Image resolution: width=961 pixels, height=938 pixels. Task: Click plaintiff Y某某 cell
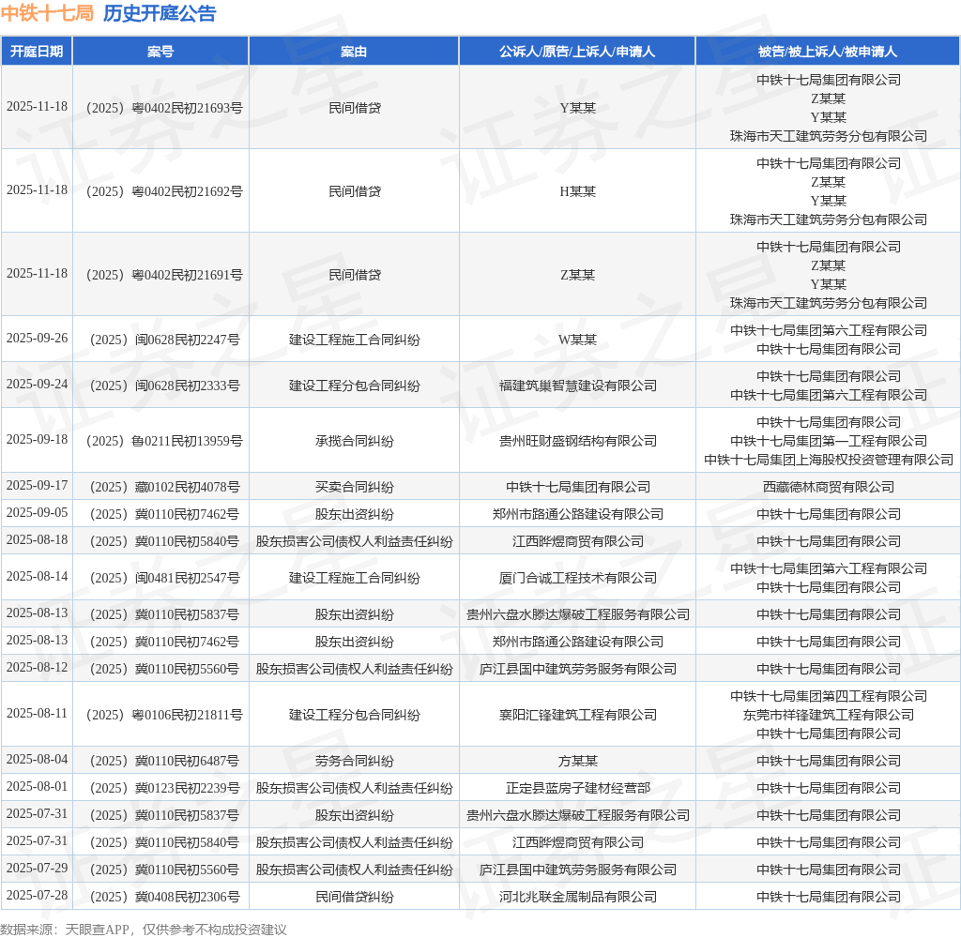tap(577, 108)
